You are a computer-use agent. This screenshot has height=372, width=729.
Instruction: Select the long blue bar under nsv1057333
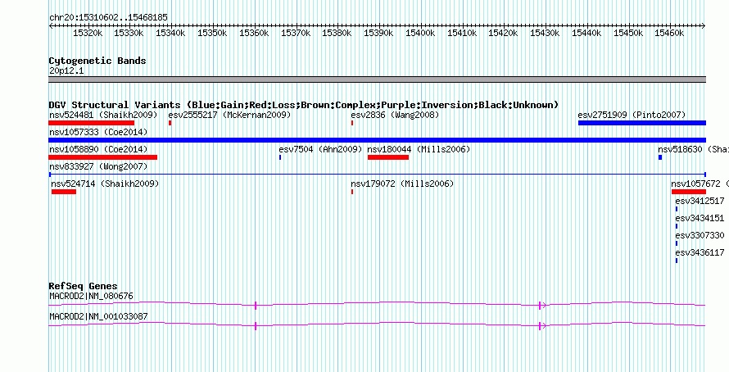(x=378, y=140)
